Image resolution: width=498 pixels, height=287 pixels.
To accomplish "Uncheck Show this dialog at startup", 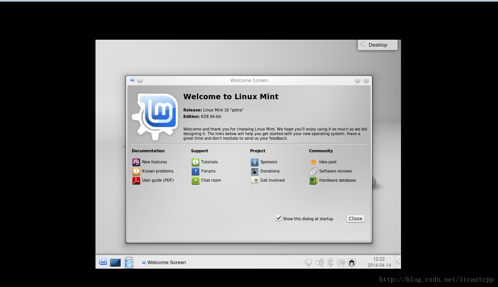I will pos(279,218).
